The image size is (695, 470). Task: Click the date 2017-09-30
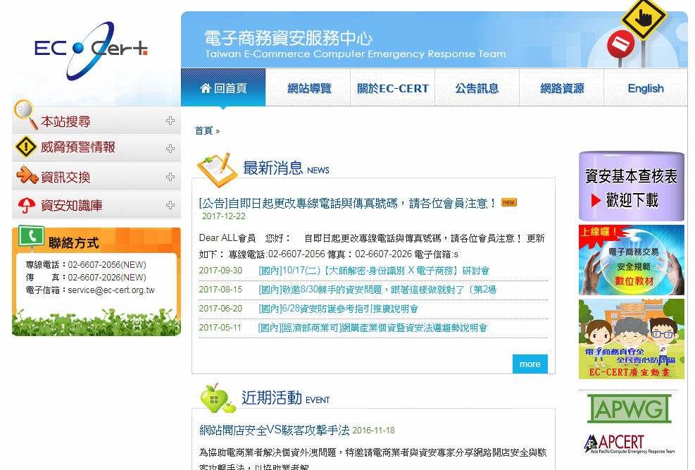coord(220,271)
